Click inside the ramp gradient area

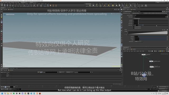148,33
